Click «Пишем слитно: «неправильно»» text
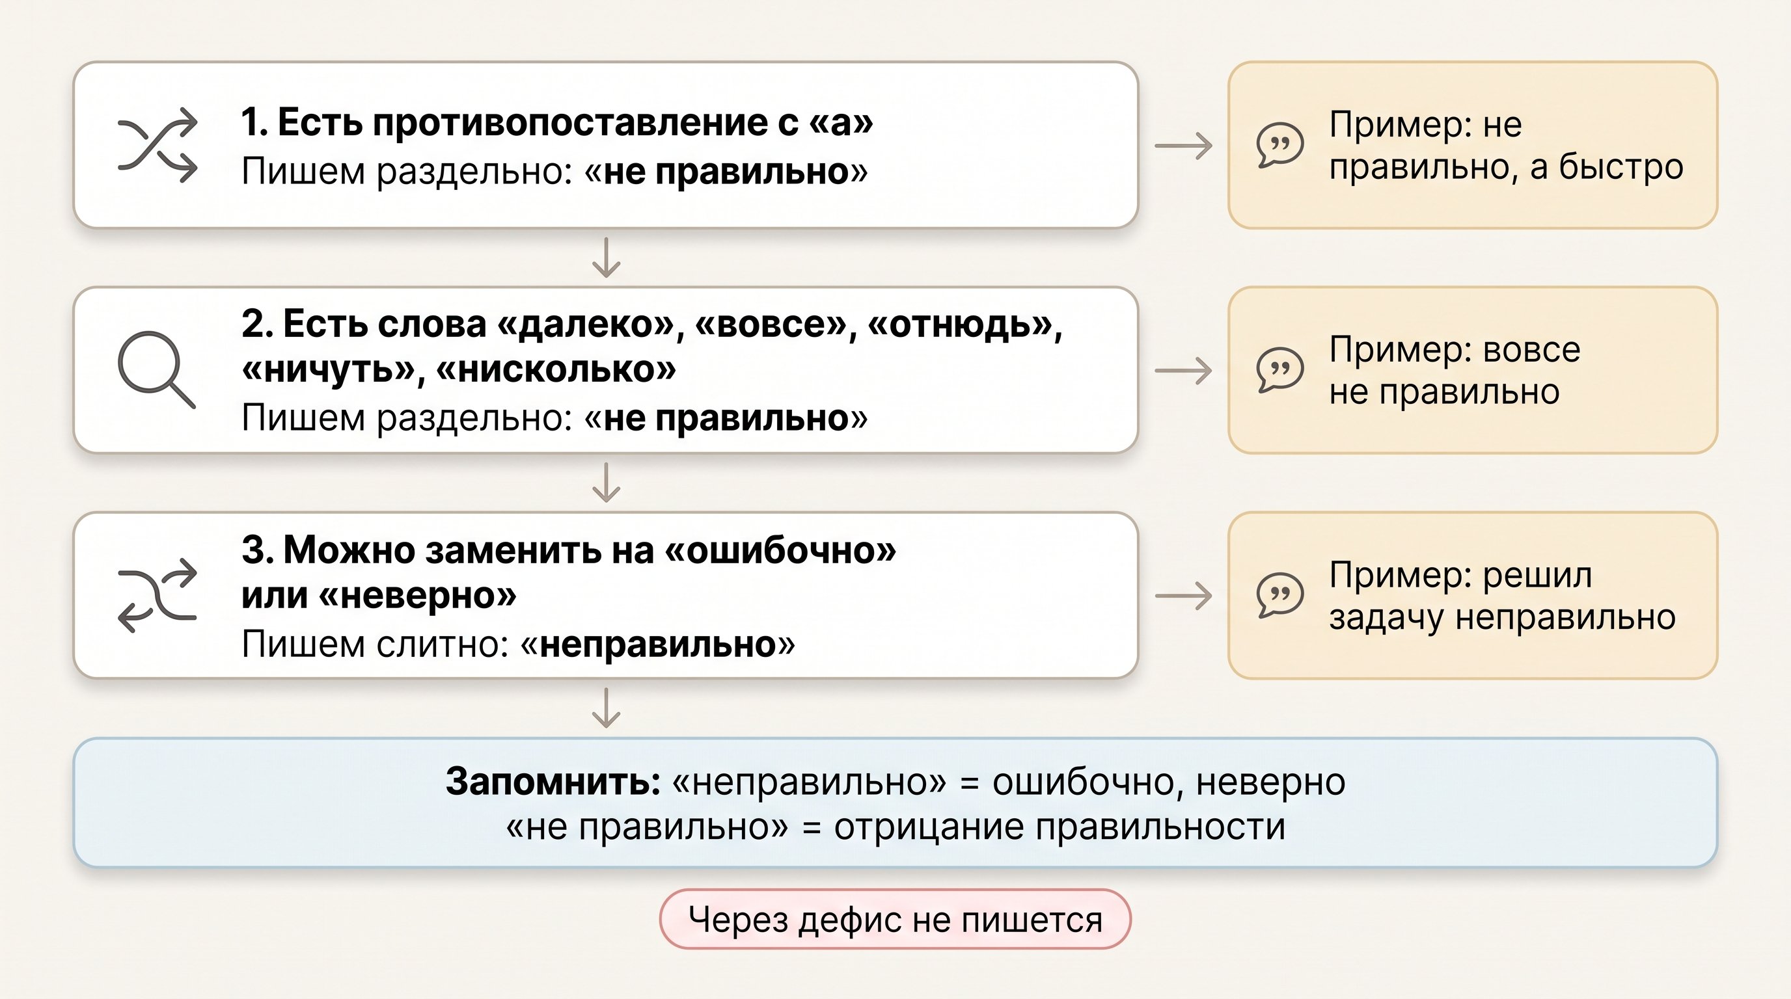The height and width of the screenshot is (999, 1791). pos(518,644)
